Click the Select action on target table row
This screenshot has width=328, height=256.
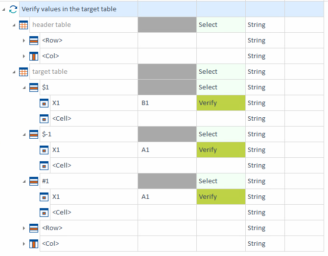(220, 72)
